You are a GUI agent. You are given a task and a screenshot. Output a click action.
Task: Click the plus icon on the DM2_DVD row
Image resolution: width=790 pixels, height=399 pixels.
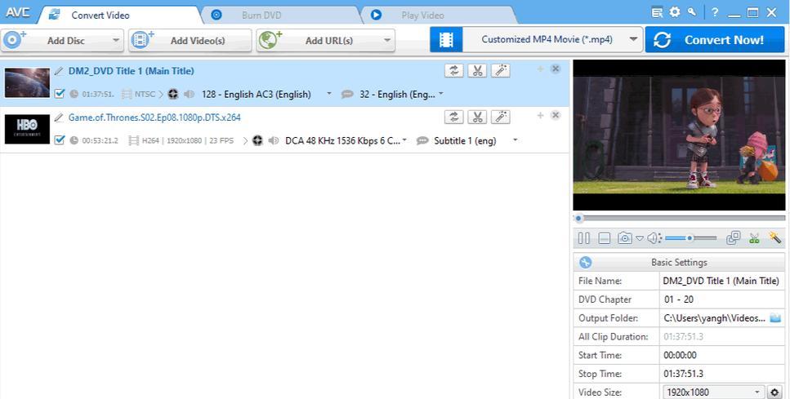pyautogui.click(x=540, y=69)
